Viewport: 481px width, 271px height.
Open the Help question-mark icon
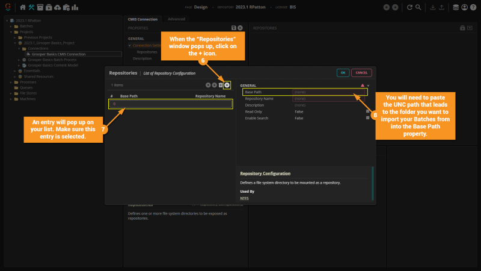pos(473,7)
